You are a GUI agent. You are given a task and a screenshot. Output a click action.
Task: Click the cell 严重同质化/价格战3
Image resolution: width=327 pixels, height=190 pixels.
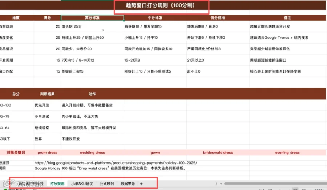pyautogui.click(x=218, y=49)
